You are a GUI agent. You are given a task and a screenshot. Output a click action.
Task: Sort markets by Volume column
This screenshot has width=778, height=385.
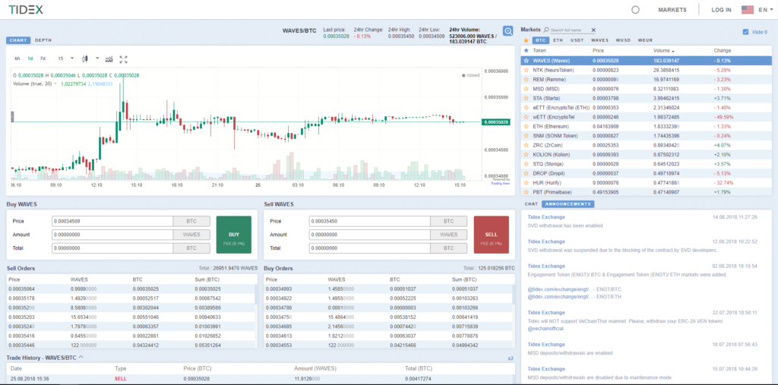[664, 51]
